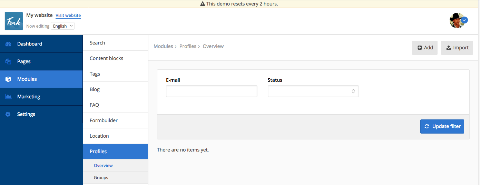Click the Pages copy icon
Viewport: 480px width, 185px height.
point(8,61)
